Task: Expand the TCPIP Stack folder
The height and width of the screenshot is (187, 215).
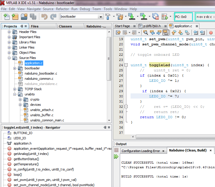Action: coord(15,89)
